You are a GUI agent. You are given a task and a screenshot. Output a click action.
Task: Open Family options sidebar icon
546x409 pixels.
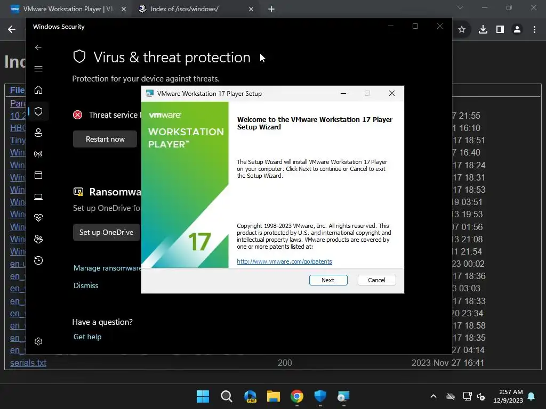(x=38, y=239)
